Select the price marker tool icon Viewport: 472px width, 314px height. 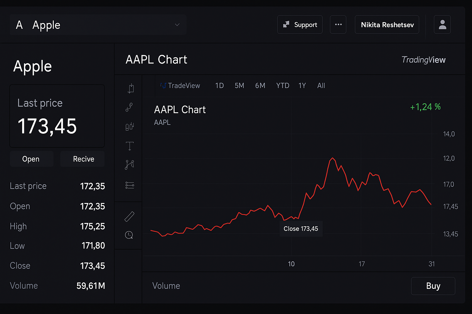point(131,88)
